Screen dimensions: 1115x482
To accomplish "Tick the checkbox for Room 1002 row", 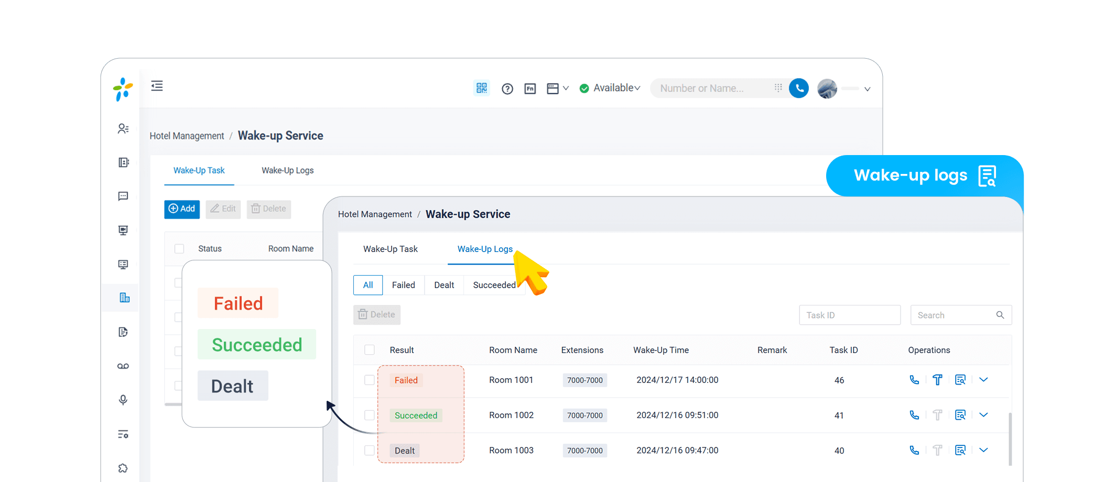I will point(370,415).
